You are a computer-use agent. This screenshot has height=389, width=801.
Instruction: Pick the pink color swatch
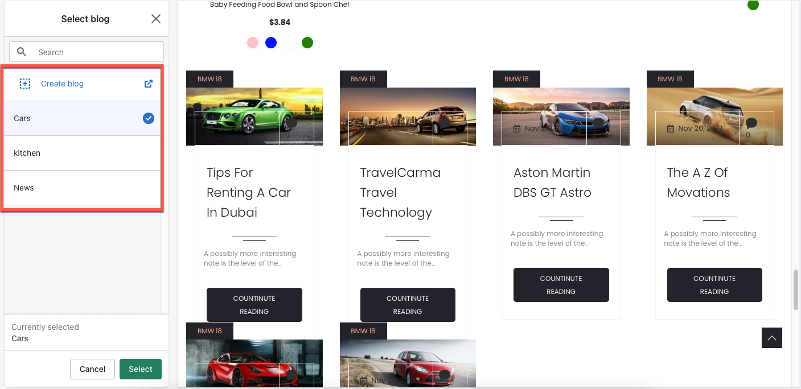(253, 43)
